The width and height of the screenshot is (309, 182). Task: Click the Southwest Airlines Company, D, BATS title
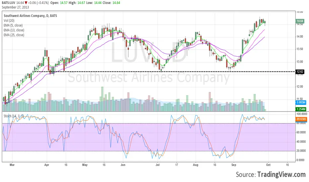(31, 16)
